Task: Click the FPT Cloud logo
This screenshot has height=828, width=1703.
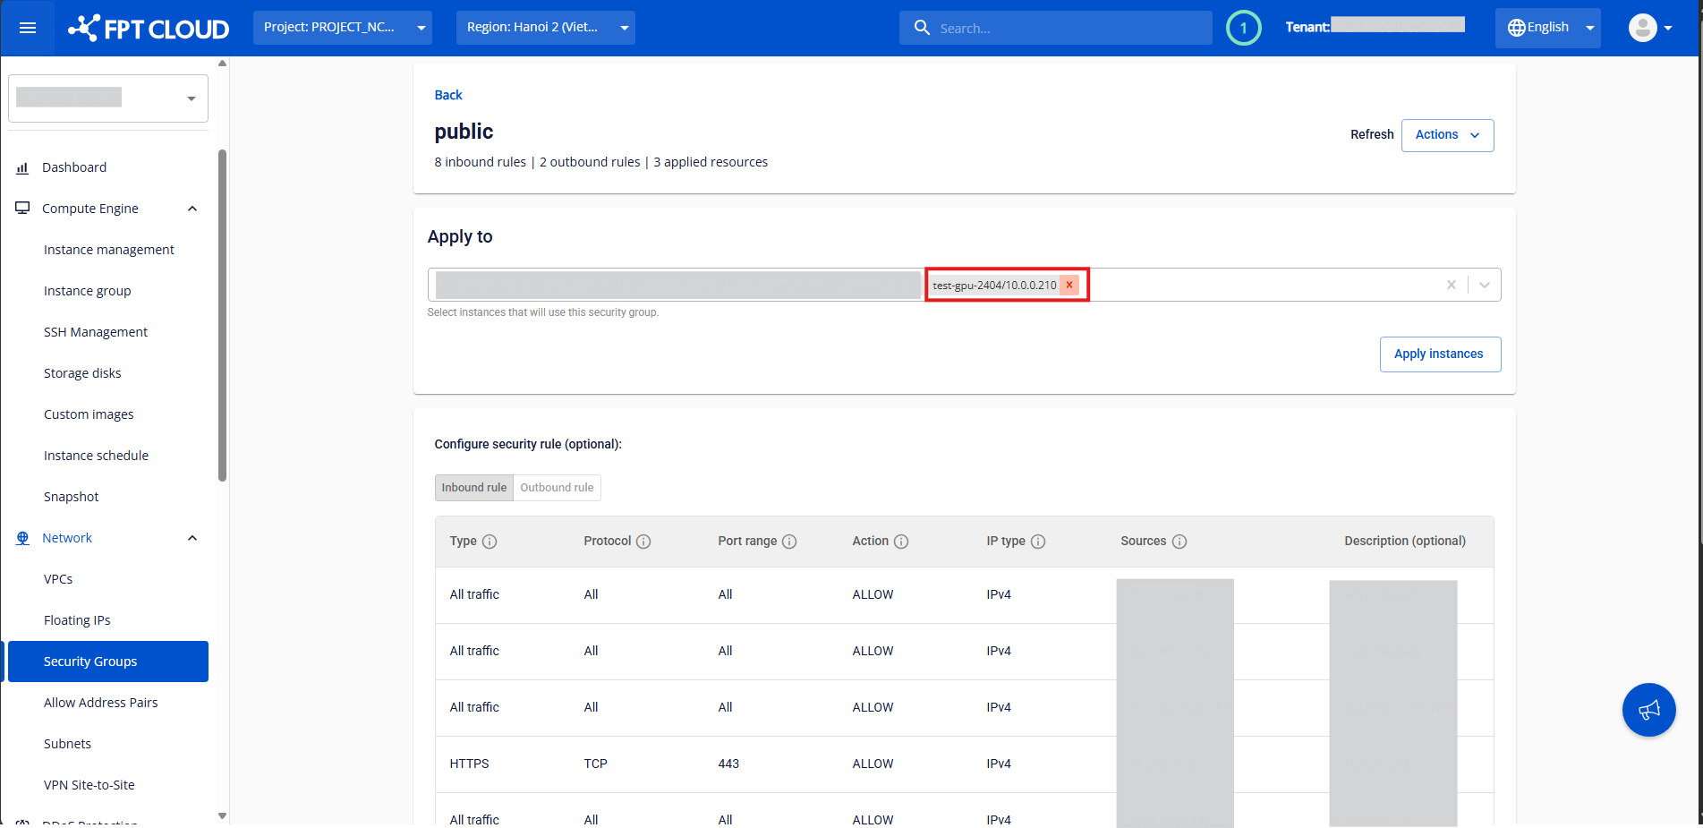Action: click(x=149, y=29)
